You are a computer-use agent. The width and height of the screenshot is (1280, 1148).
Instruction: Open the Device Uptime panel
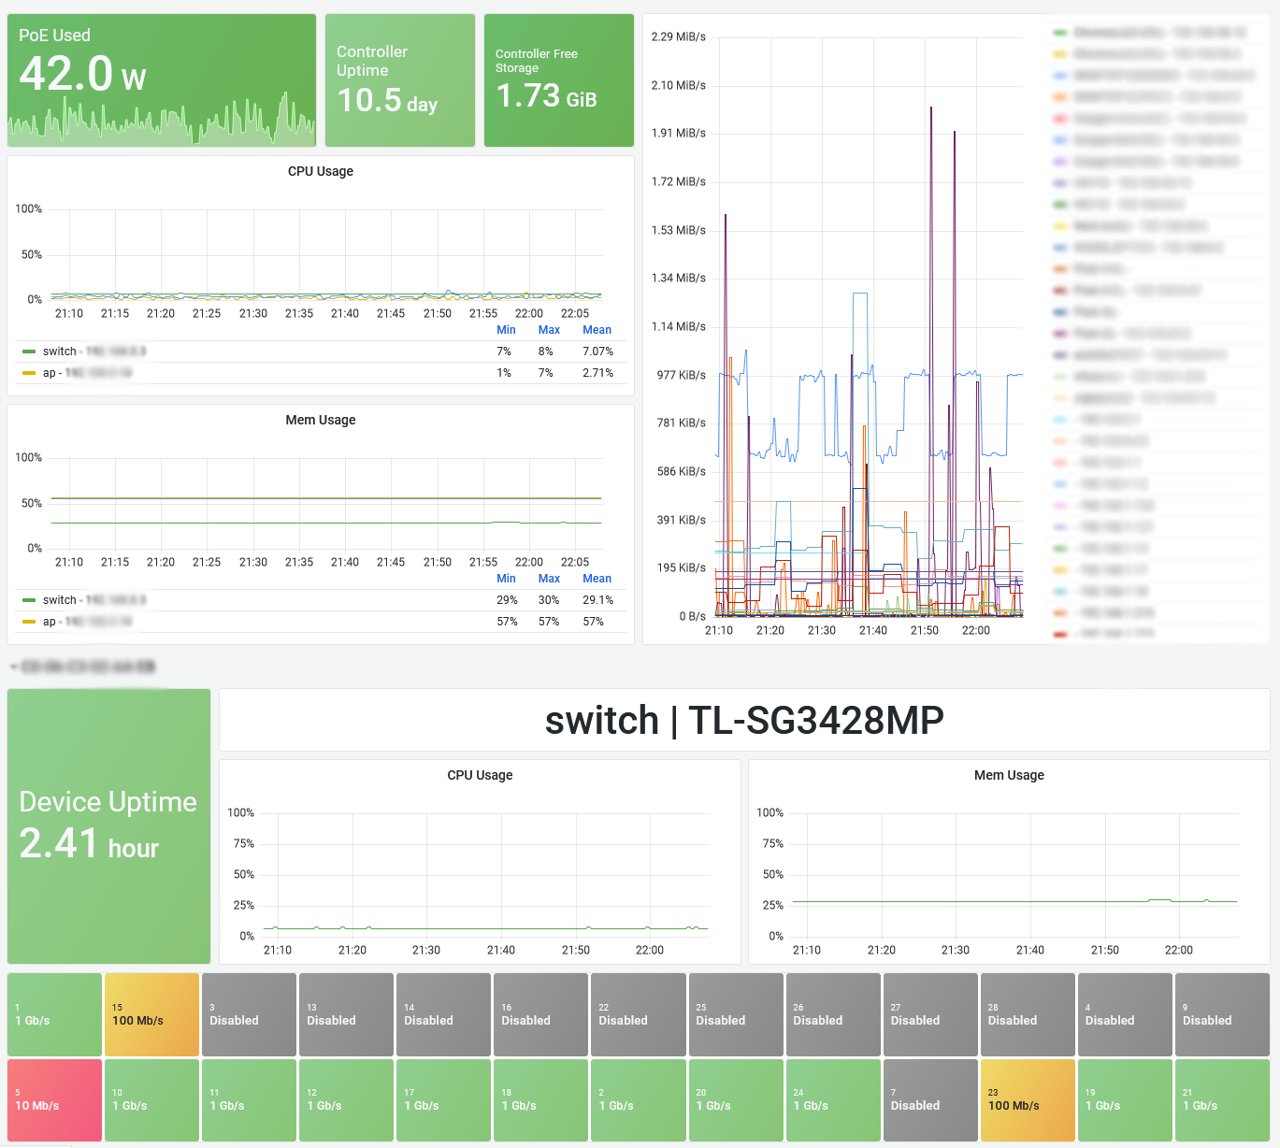[108, 826]
